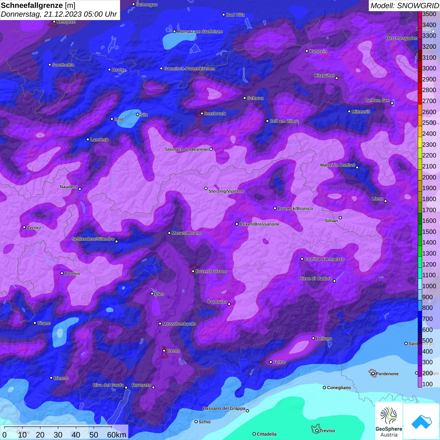The width and height of the screenshot is (440, 440).
Task: Click the Cortina d'Ampezzo label
Action: pos(325,259)
